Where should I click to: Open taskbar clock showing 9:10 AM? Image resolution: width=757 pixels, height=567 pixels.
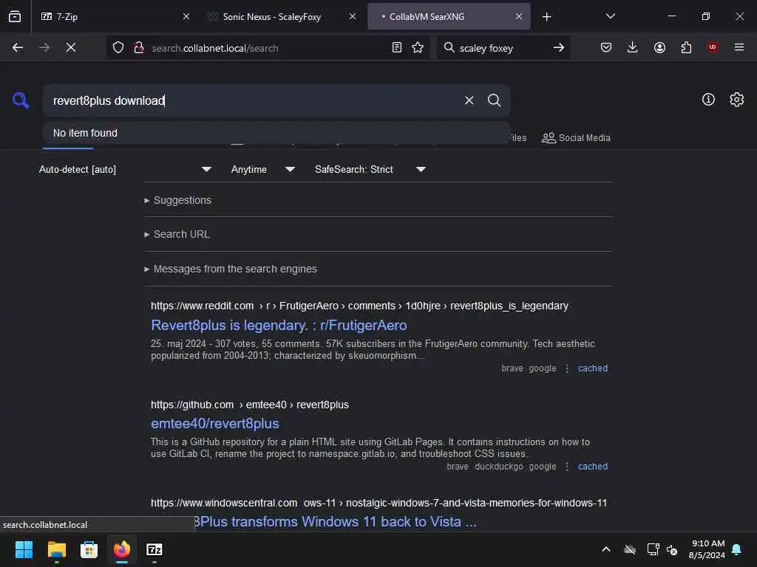(x=707, y=549)
